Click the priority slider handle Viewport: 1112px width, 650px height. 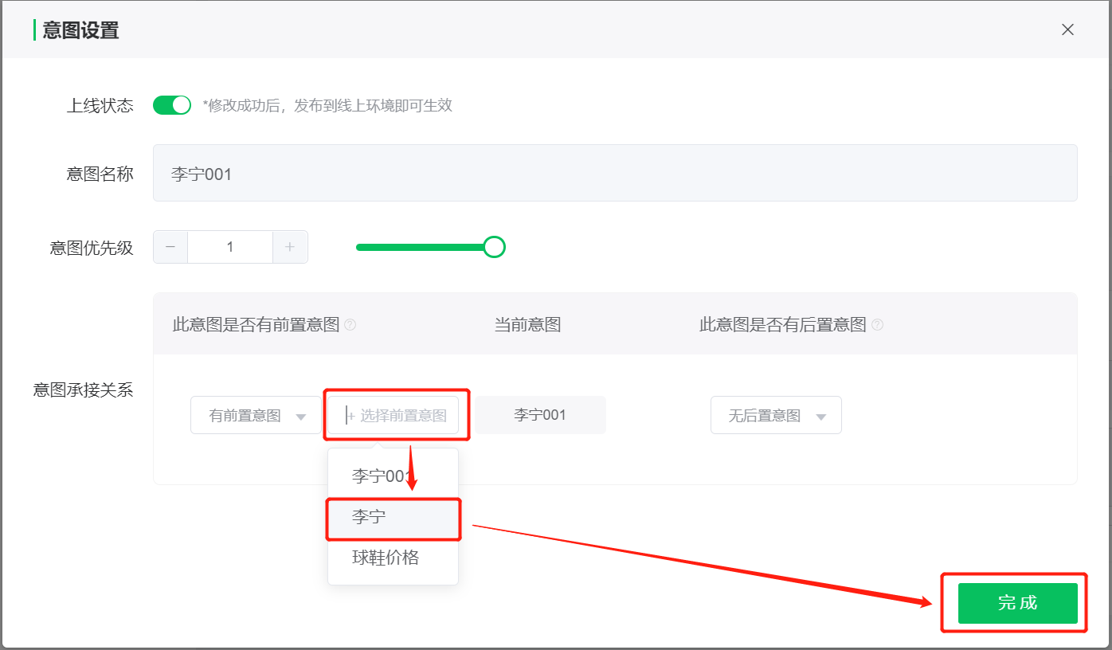pyautogui.click(x=495, y=247)
